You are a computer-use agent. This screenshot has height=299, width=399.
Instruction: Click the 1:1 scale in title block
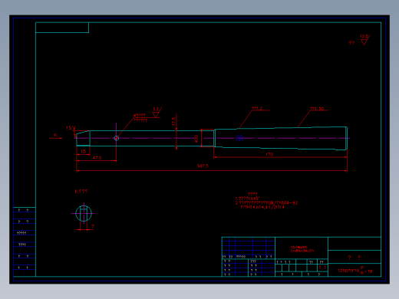pos(322,268)
